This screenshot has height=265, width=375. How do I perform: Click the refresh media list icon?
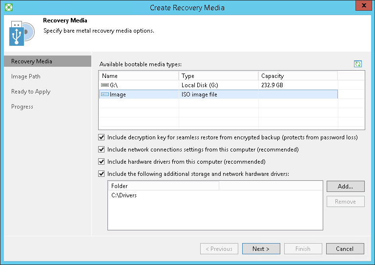(358, 64)
